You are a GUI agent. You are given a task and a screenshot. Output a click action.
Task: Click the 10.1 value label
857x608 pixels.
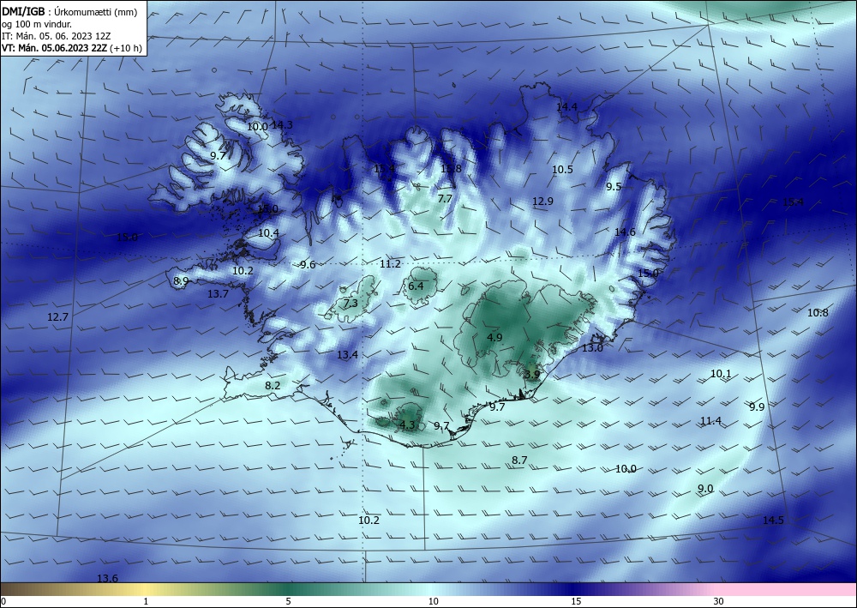click(x=721, y=374)
